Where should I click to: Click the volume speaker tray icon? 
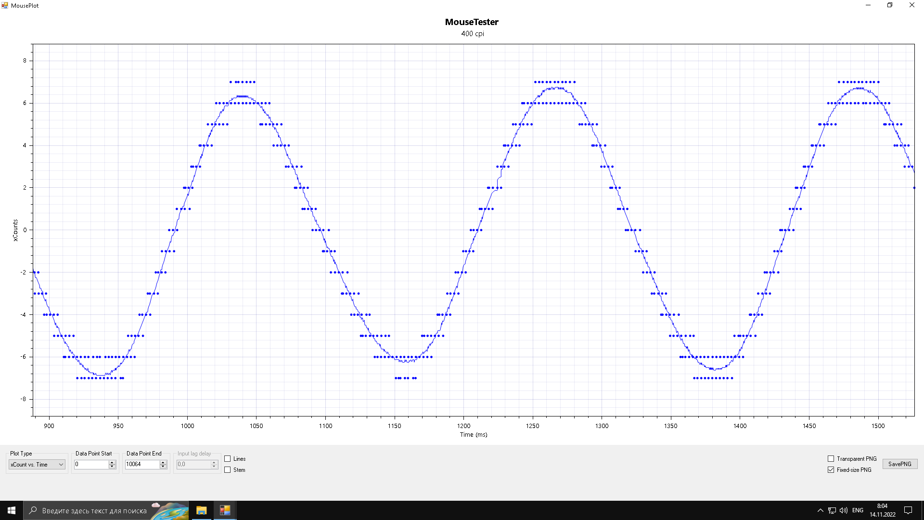[x=844, y=510]
